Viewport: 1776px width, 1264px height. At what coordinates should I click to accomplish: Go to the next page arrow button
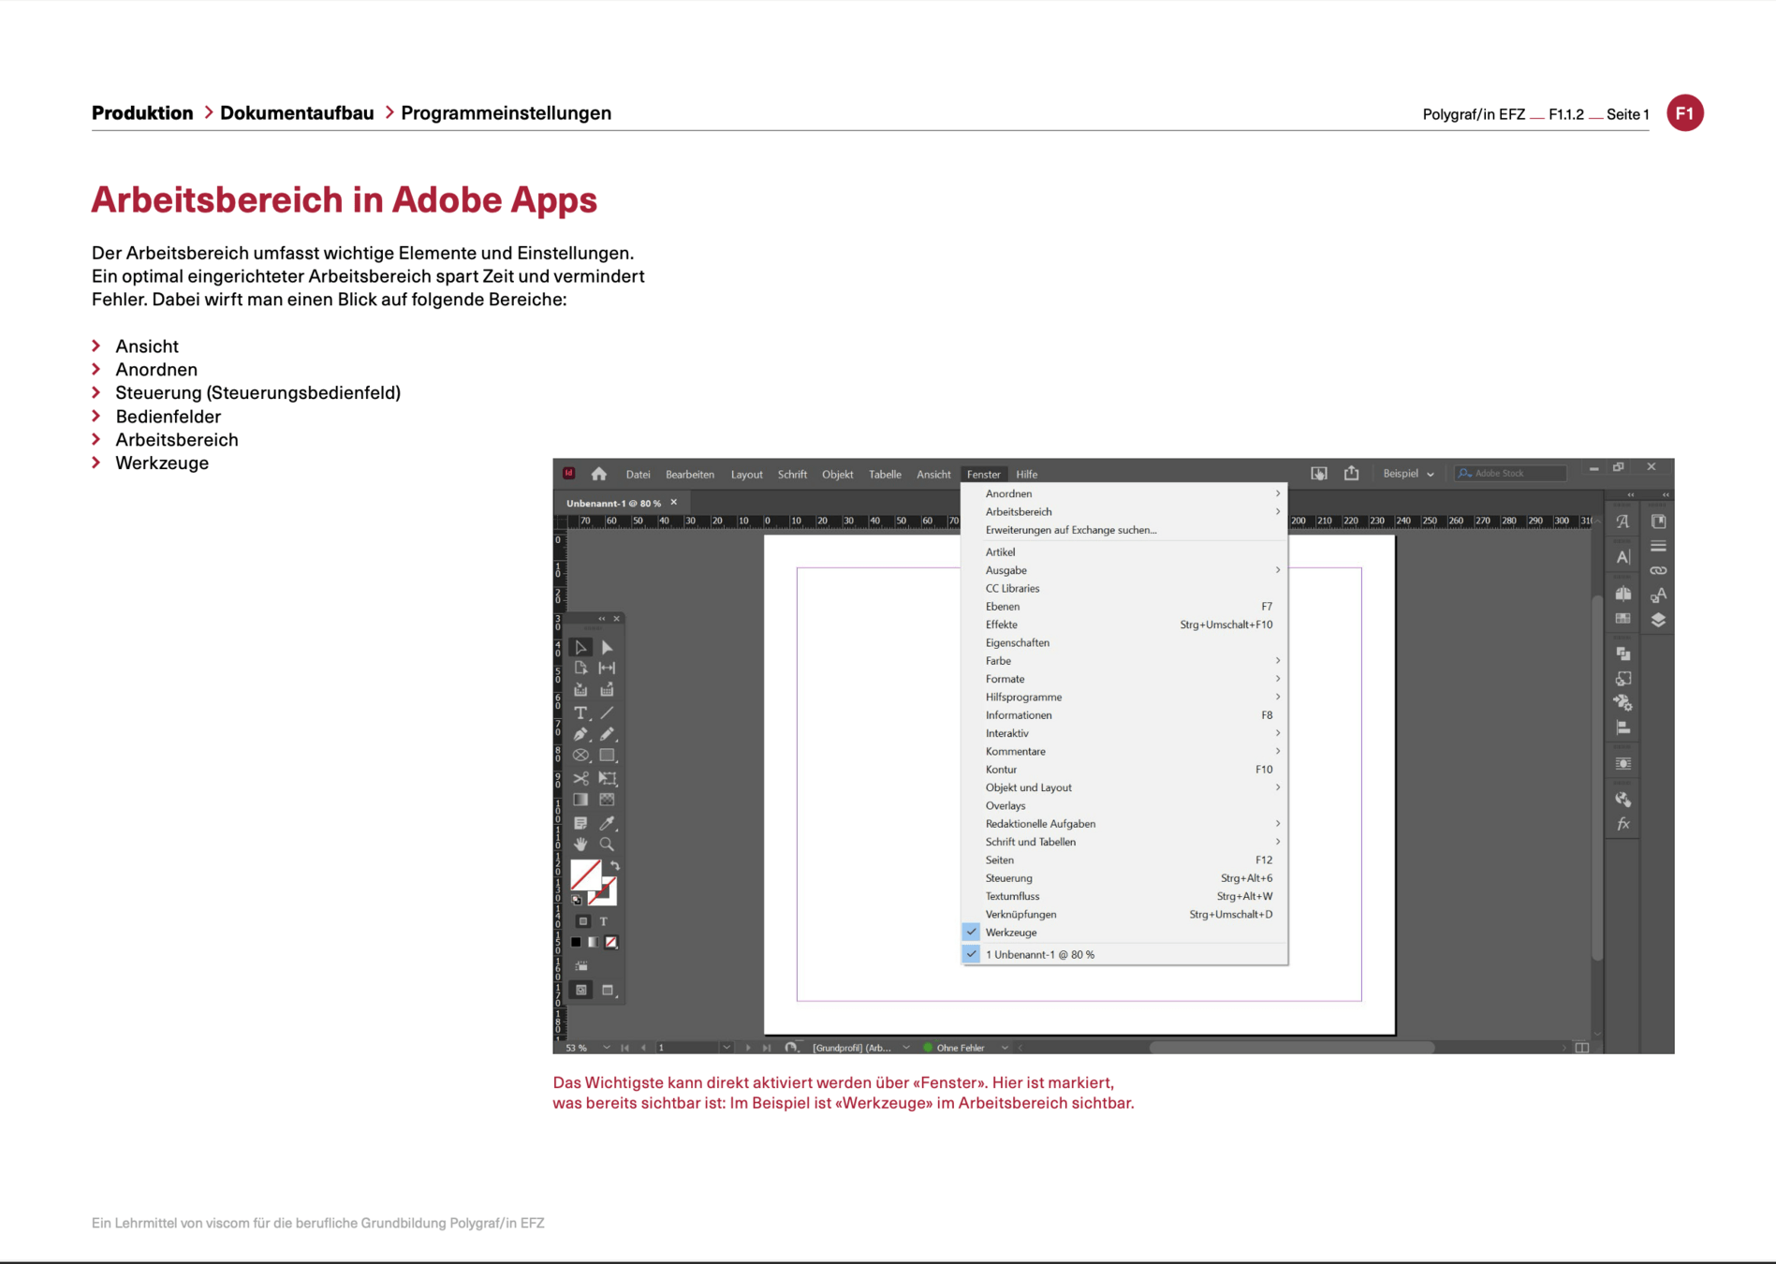[748, 1048]
